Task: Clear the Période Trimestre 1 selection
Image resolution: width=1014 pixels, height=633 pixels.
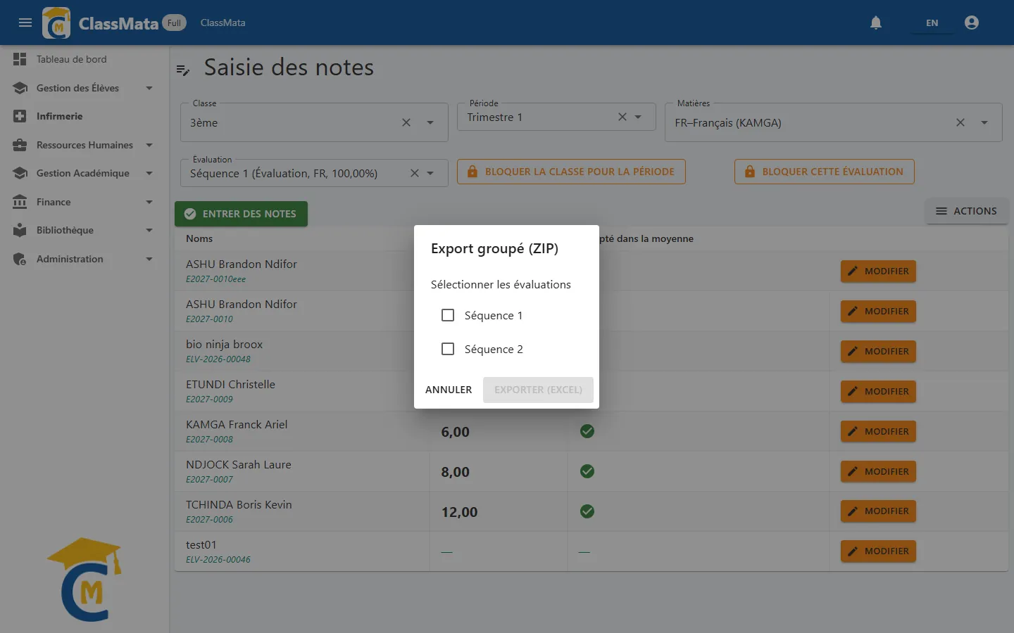Action: click(622, 117)
